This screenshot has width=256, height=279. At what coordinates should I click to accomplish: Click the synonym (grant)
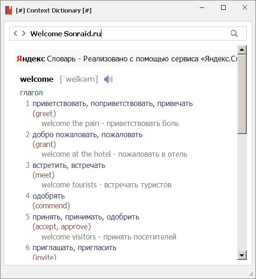tap(44, 144)
